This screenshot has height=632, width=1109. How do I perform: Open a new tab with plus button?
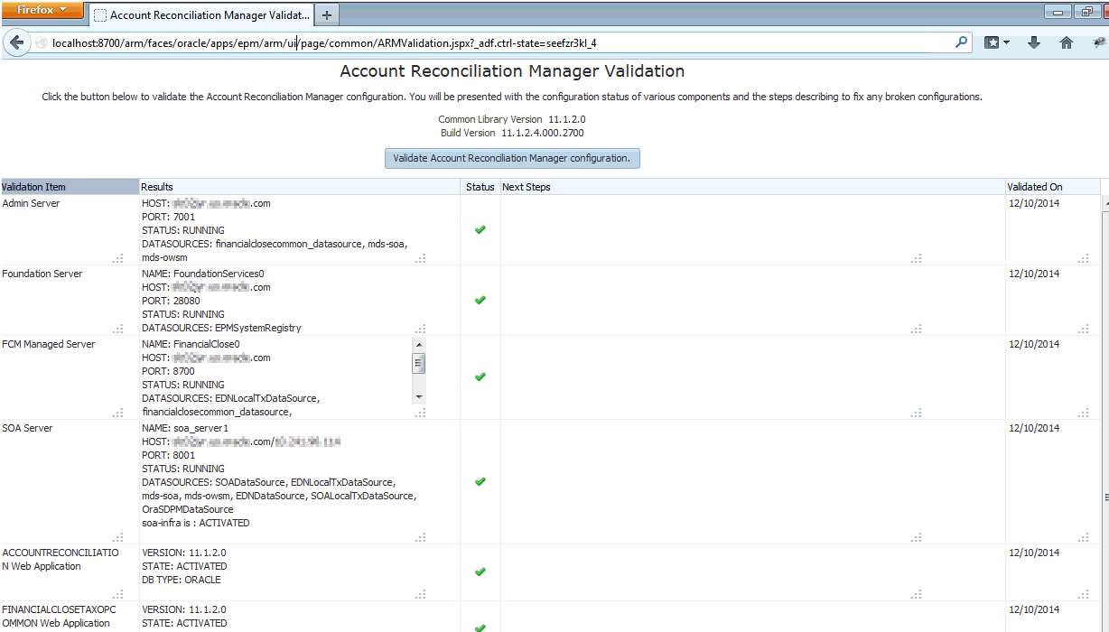pos(327,14)
